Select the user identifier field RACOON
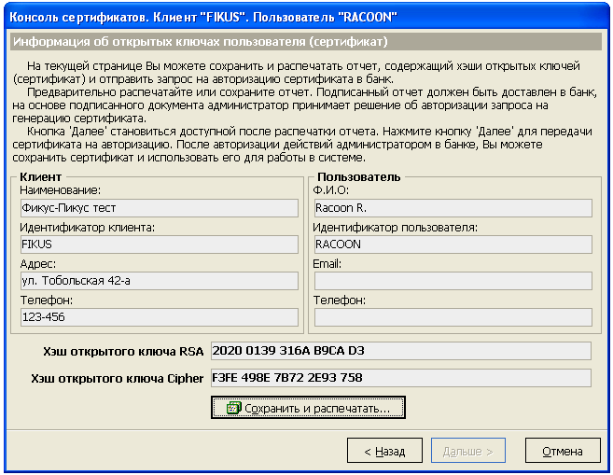The width and height of the screenshot is (613, 475). click(x=453, y=244)
